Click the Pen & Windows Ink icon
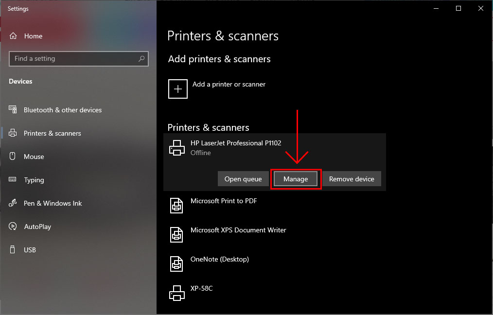 [x=13, y=203]
